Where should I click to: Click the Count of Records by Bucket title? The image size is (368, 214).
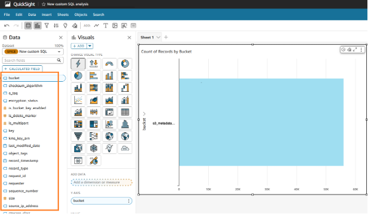pos(166,52)
